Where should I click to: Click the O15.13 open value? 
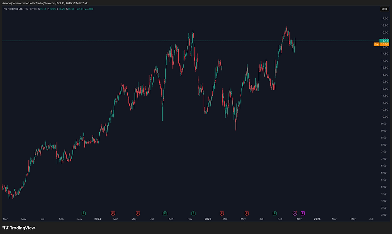point(42,9)
